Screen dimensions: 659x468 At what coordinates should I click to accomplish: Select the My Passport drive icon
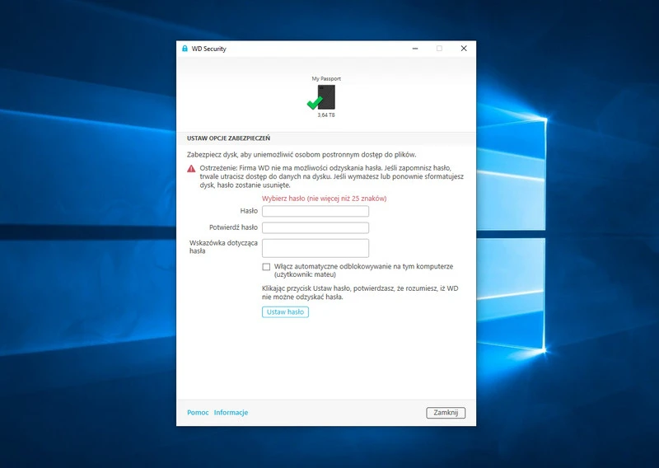click(327, 96)
